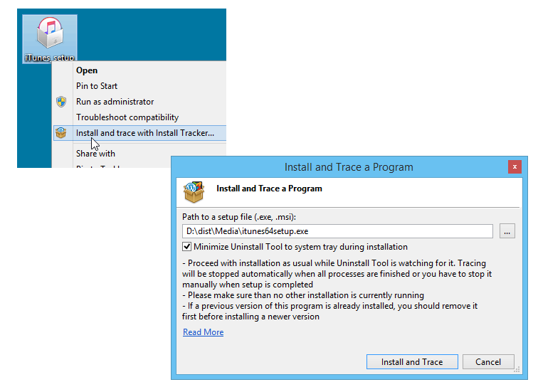Choose Install and trace with Install Tracker
Image resolution: width=538 pixels, height=387 pixels.
click(140, 133)
